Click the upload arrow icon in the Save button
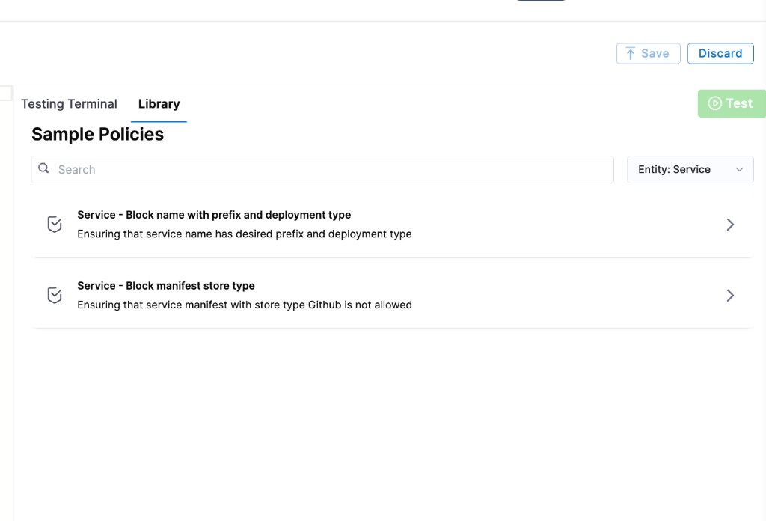The image size is (766, 521). [x=630, y=53]
